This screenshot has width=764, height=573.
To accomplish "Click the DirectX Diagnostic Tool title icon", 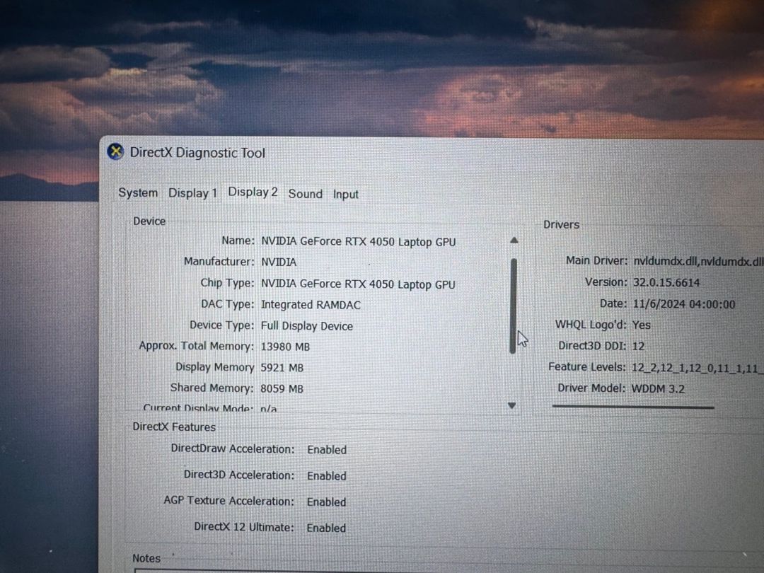I will [115, 151].
